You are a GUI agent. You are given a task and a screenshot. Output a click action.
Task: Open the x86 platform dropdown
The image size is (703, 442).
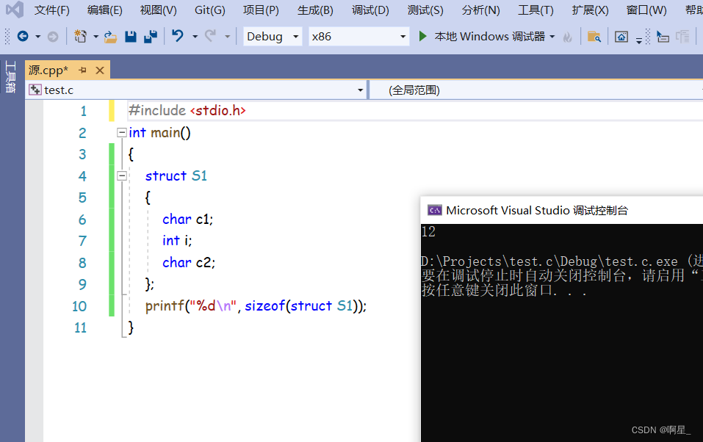click(x=358, y=37)
